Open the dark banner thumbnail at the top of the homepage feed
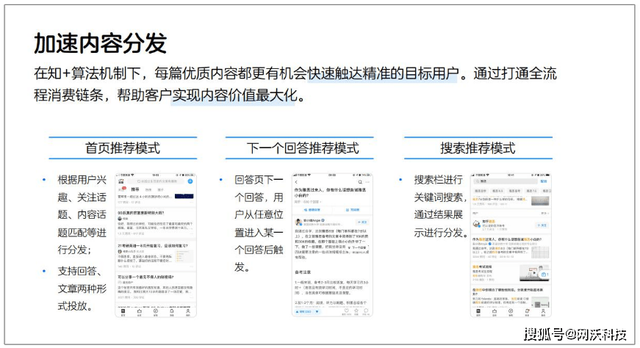Viewport: 640px width, 348px height. point(184,196)
